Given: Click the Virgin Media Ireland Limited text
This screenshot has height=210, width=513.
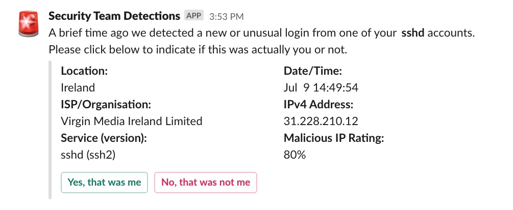Looking at the screenshot, I should (132, 121).
